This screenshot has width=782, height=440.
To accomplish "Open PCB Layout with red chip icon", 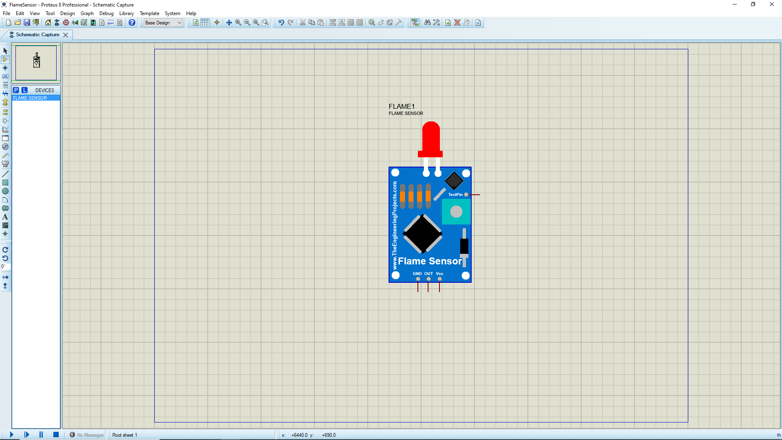I will [66, 23].
